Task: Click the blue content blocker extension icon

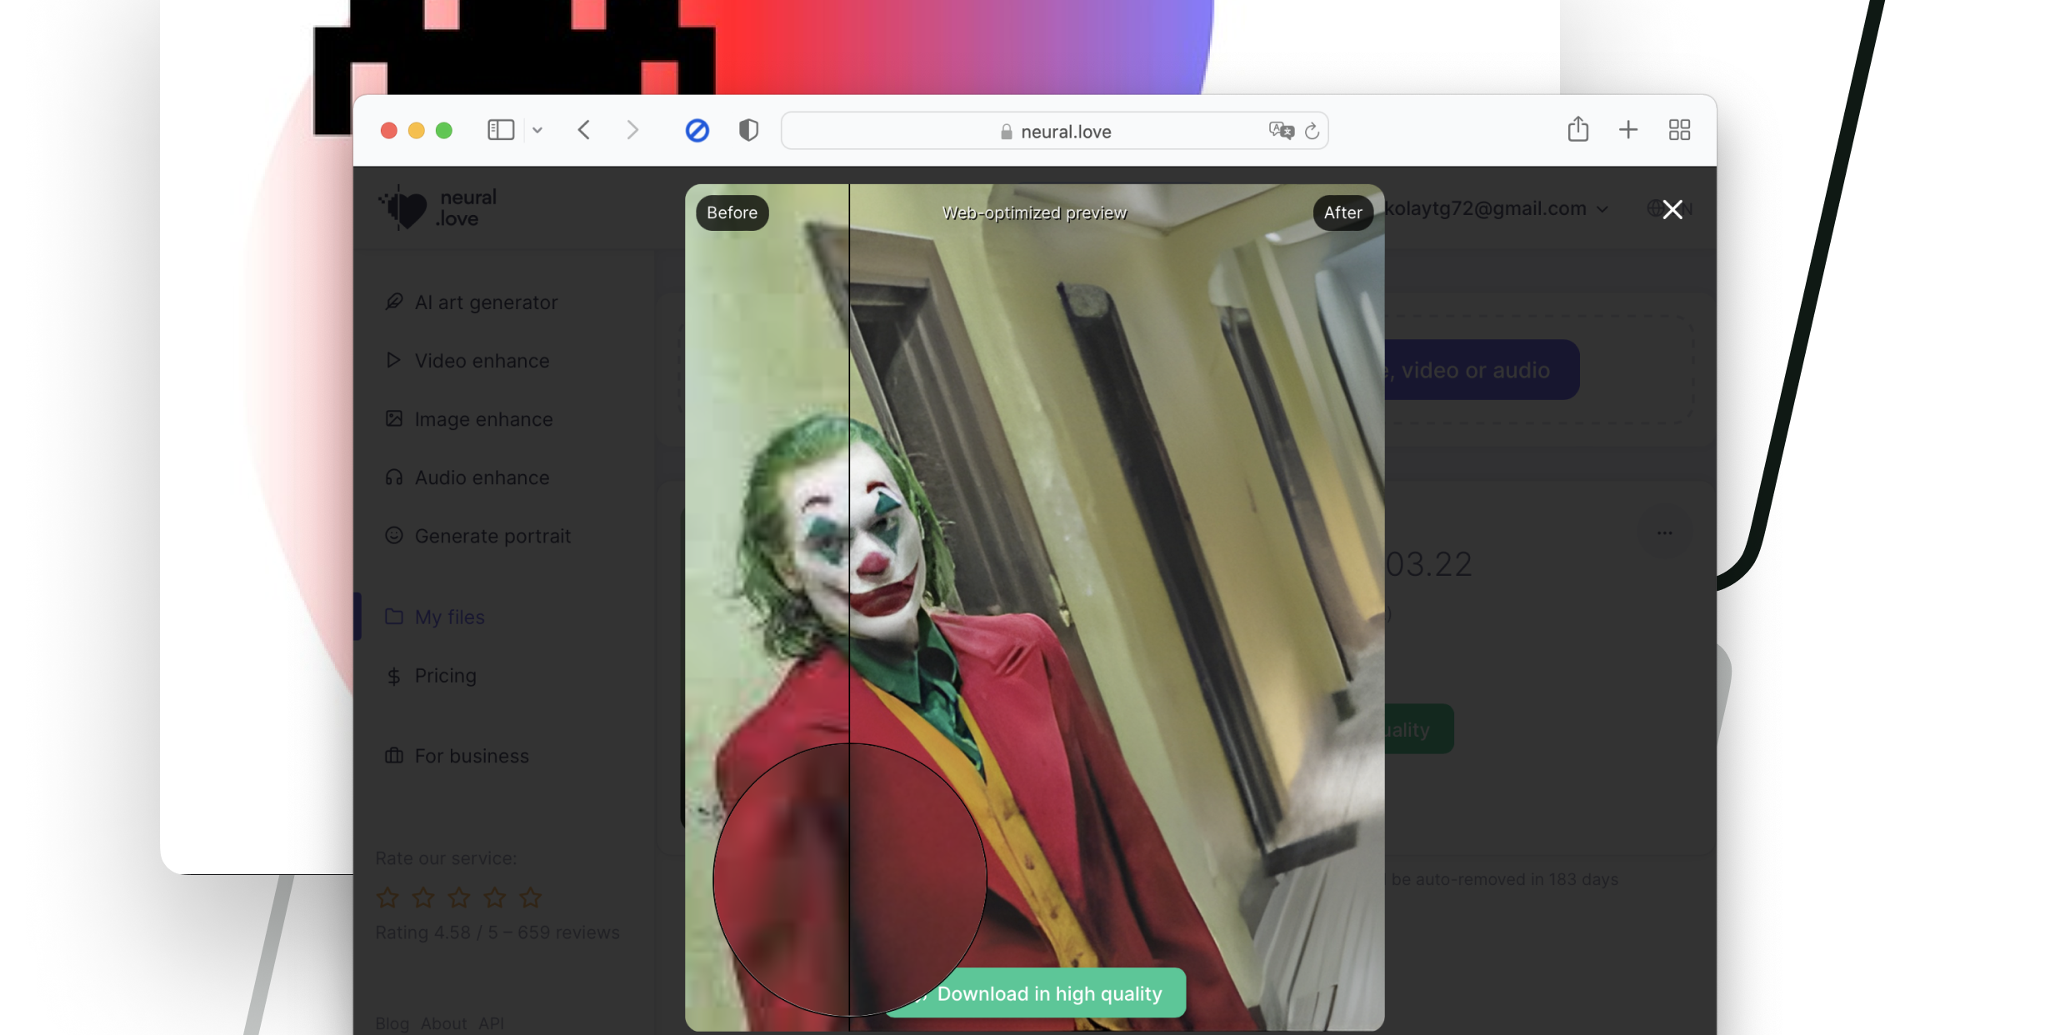Action: (x=697, y=130)
